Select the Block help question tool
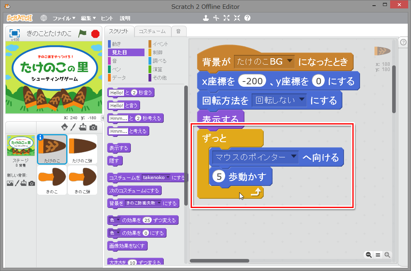This screenshot has height=271, width=411. click(247, 18)
